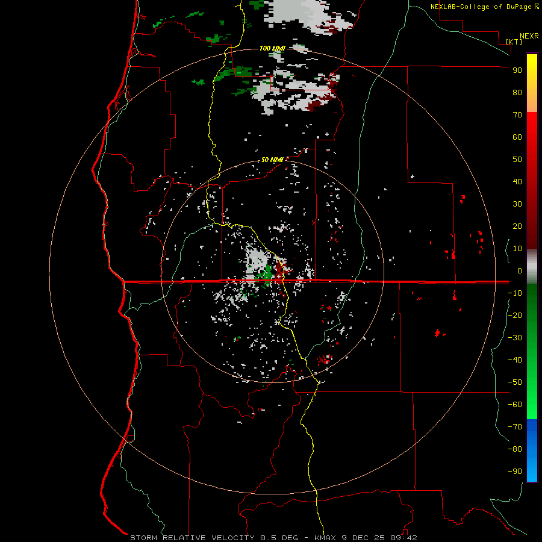
Task: Select the "50" value on velocity scale
Action: click(517, 160)
